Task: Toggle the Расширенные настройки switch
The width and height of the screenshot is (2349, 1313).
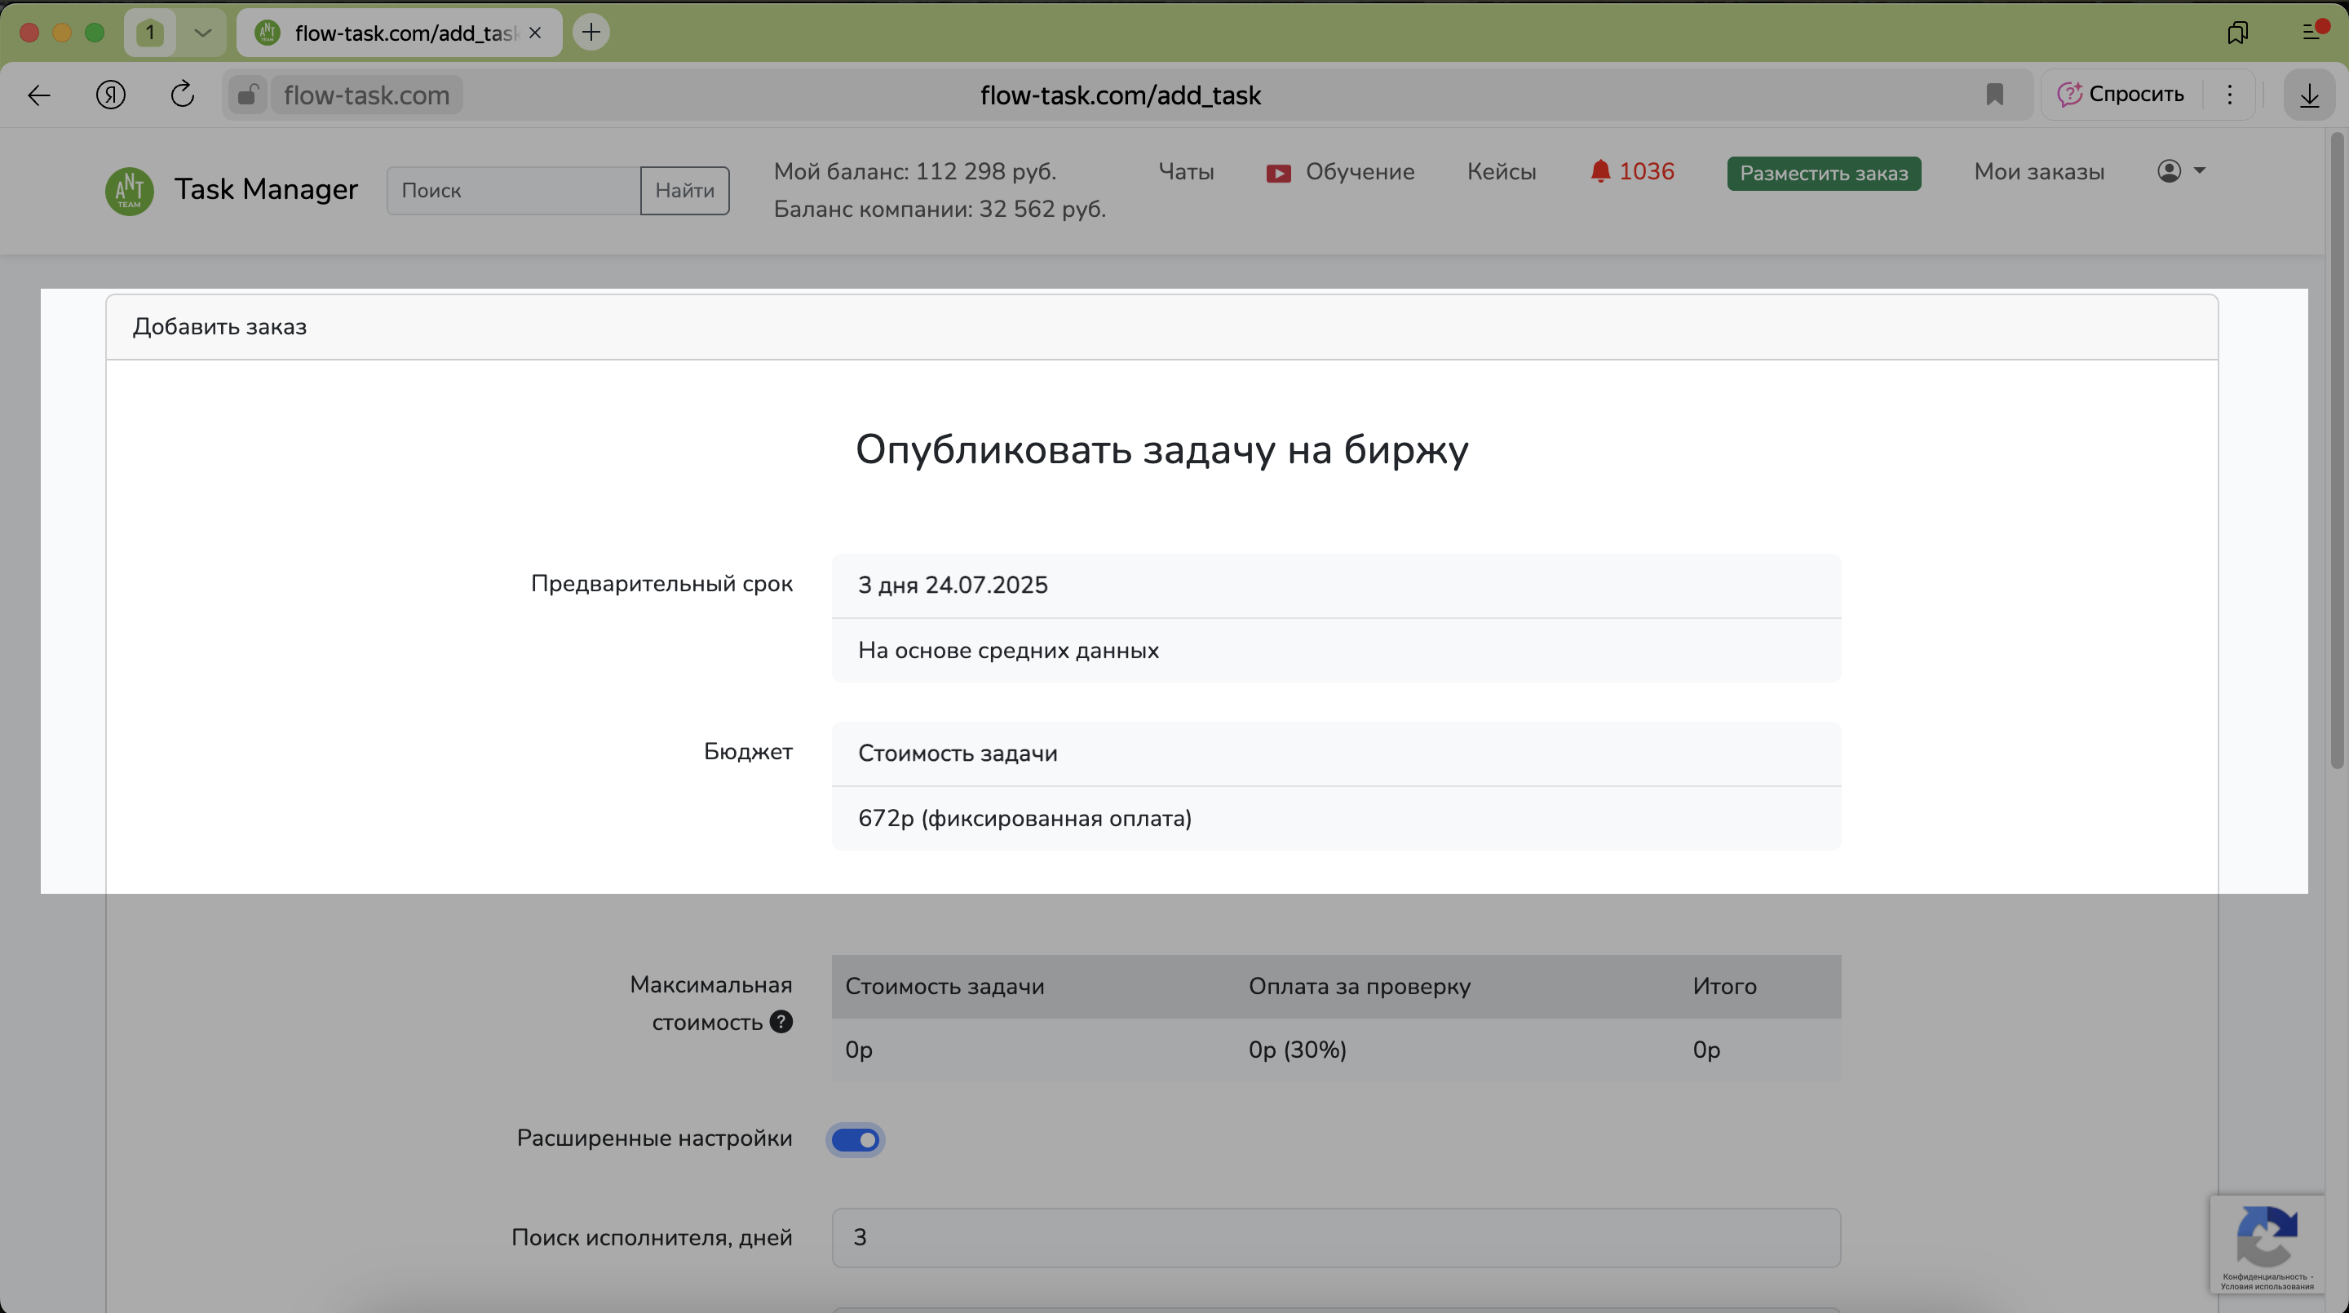Action: 856,1140
